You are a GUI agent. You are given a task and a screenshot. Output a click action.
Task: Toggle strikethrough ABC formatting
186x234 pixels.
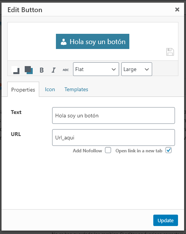click(65, 70)
